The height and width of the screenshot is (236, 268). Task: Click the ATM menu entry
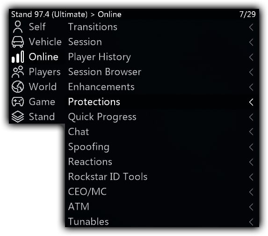coord(162,206)
